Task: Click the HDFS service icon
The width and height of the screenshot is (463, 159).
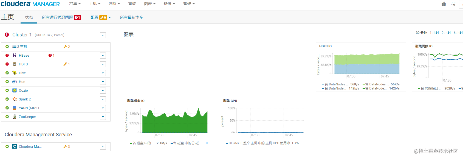Action: (x=15, y=64)
